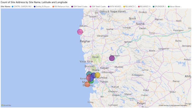Click the Nashik city label
The height and width of the screenshot is (109, 192).
tap(140, 24)
